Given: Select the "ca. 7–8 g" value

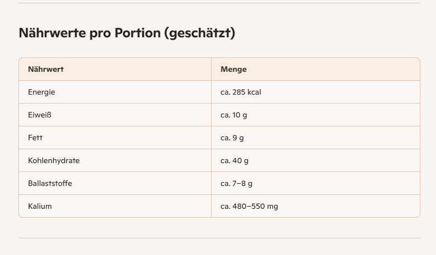Looking at the screenshot, I should (x=236, y=184).
